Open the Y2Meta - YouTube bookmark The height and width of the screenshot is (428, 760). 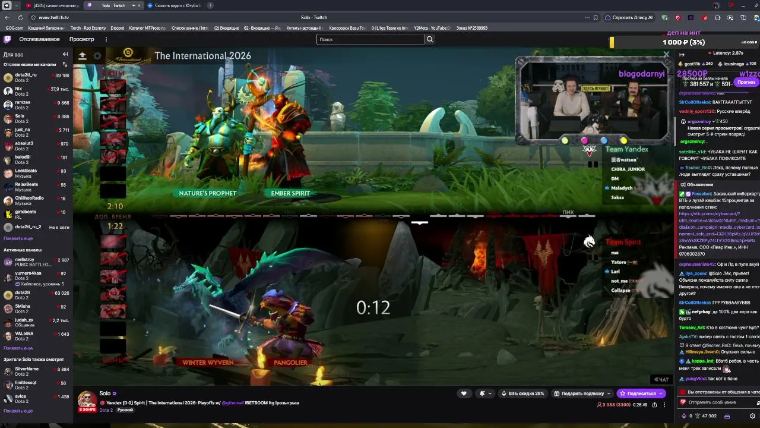[432, 28]
